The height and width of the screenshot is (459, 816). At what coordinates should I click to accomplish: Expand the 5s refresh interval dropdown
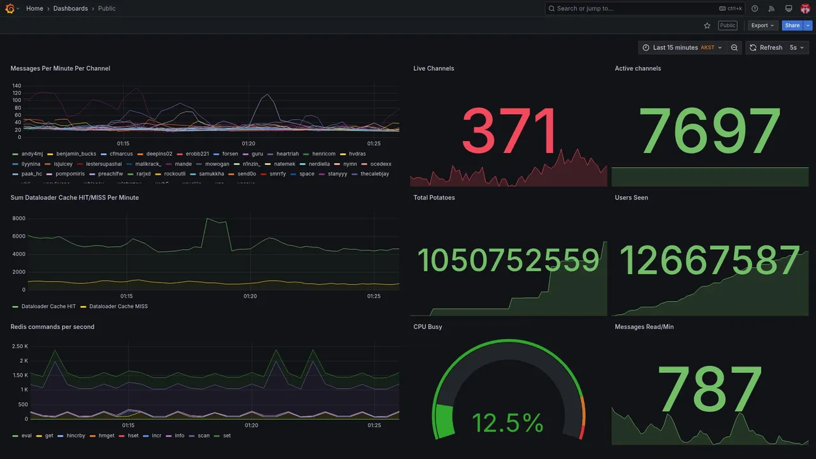tap(798, 48)
